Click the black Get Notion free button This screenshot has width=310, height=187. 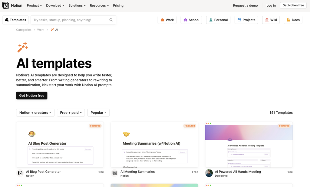[x=31, y=96]
